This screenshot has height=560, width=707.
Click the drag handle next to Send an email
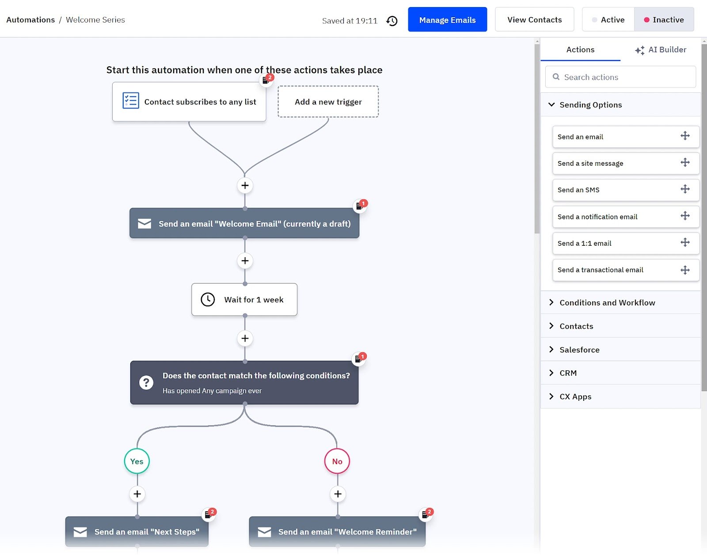click(x=685, y=136)
